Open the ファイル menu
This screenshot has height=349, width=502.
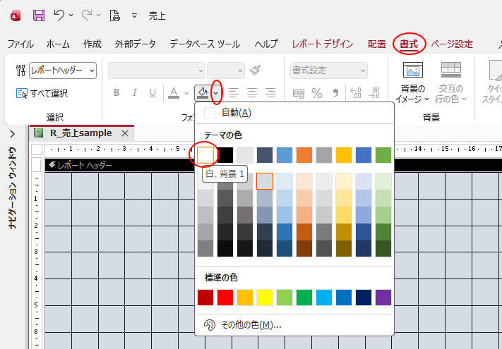coord(20,44)
